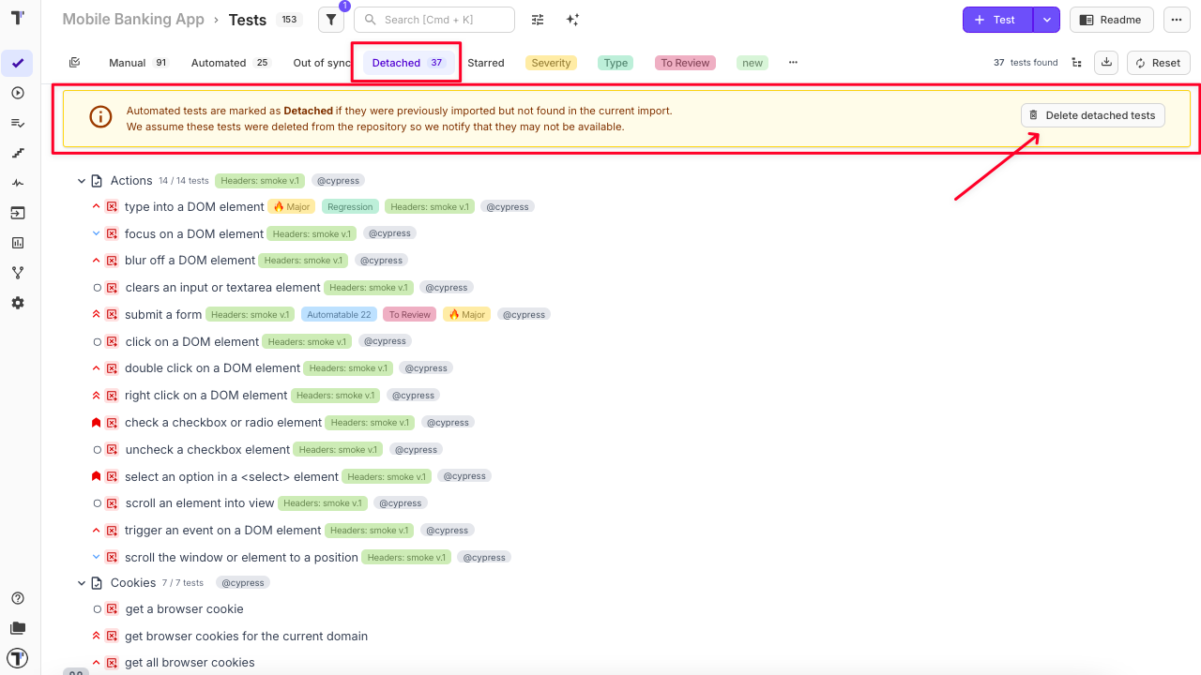Open the 'submit a form' test
The image size is (1201, 675).
pos(163,315)
